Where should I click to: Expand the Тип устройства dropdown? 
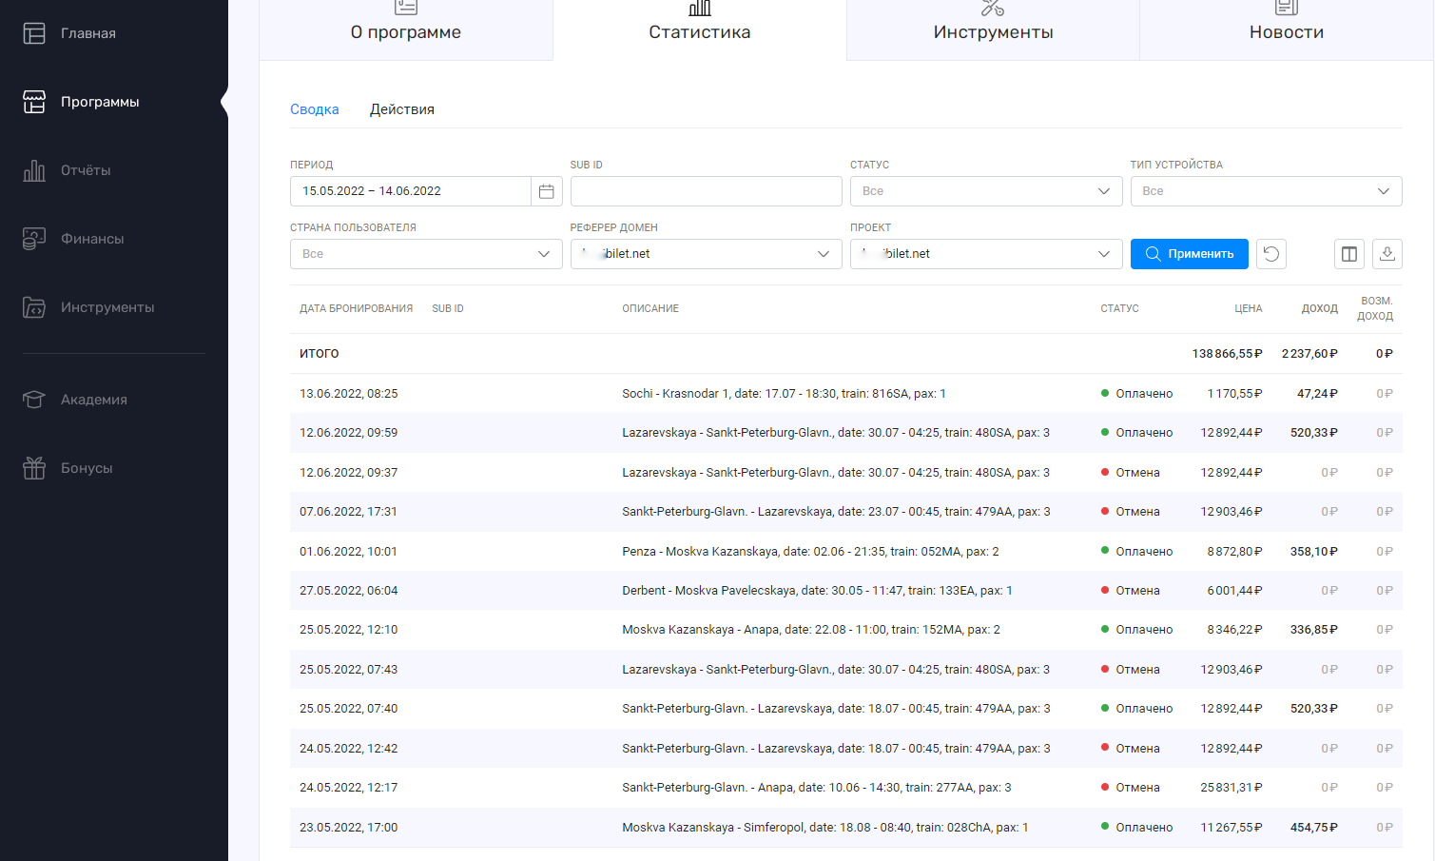pos(1266,191)
